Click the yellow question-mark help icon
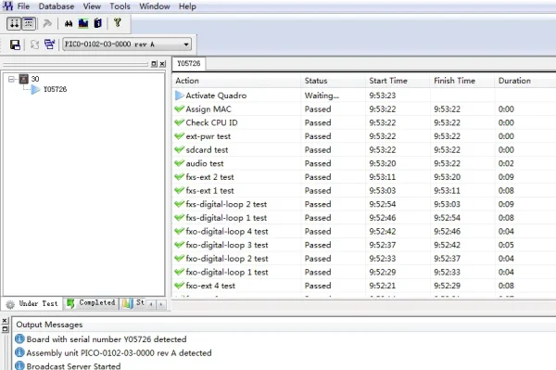The image size is (556, 370). point(118,23)
